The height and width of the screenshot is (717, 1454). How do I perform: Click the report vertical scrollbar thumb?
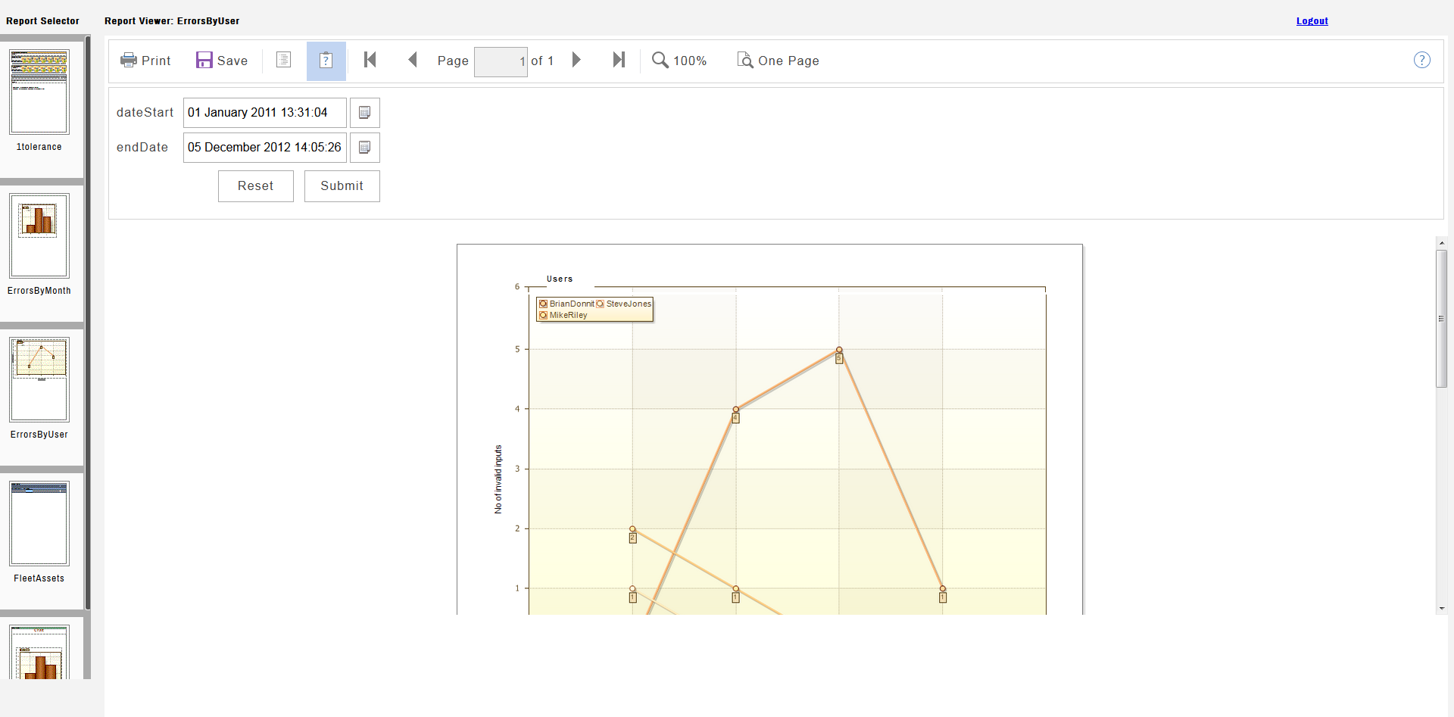1441,319
